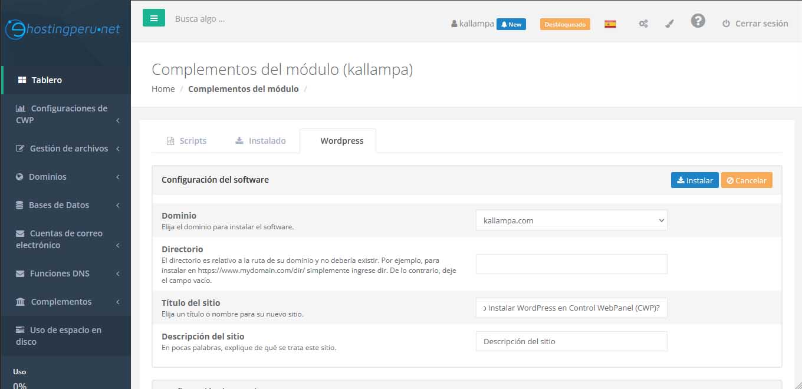The image size is (802, 389).
Task: Toggle the green hamburger menu button
Action: tap(154, 18)
